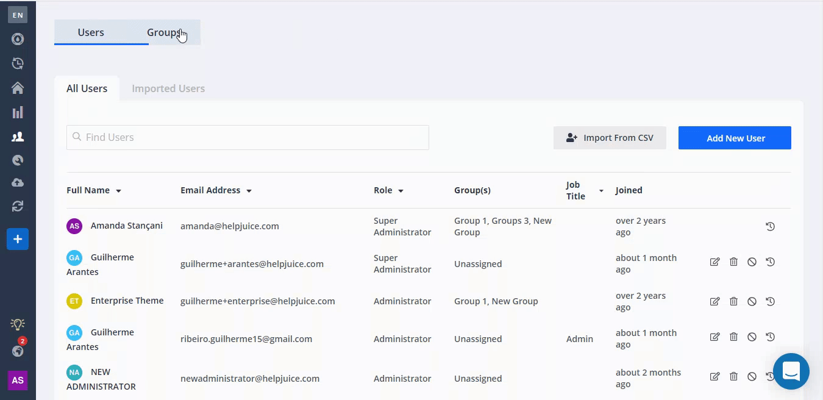
Task: Click the 'Admin' job title cell
Action: tap(580, 339)
